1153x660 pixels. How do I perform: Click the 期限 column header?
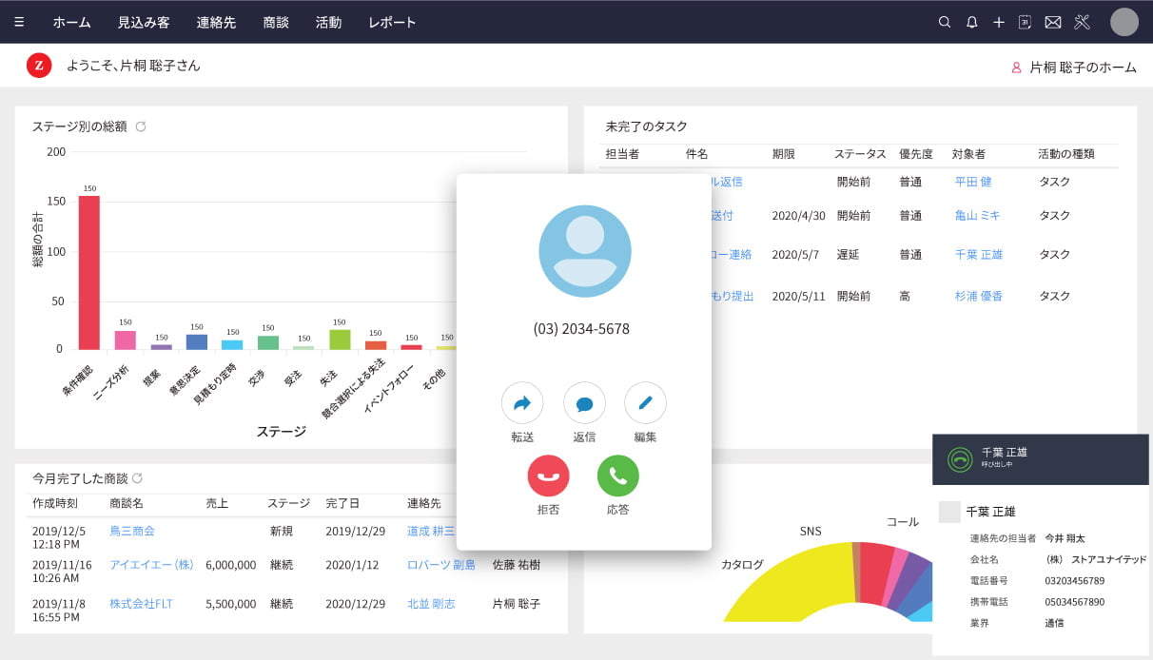click(x=784, y=154)
